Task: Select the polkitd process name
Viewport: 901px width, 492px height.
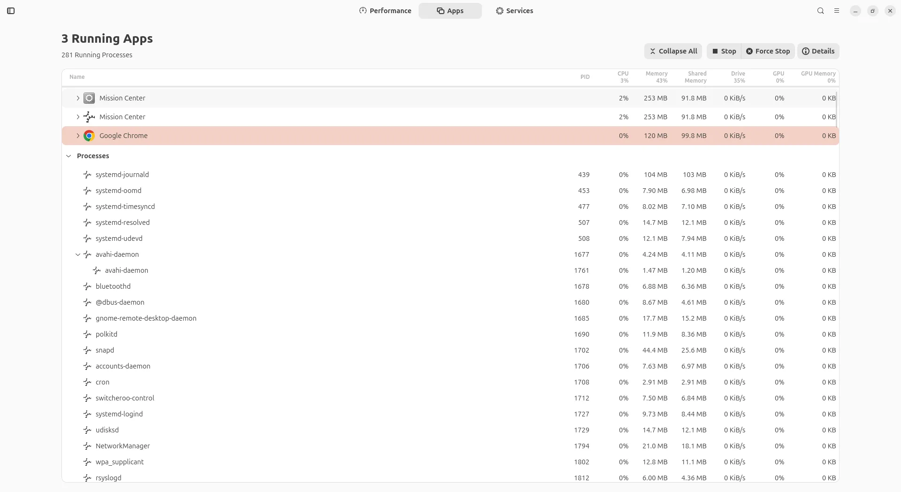Action: point(107,334)
